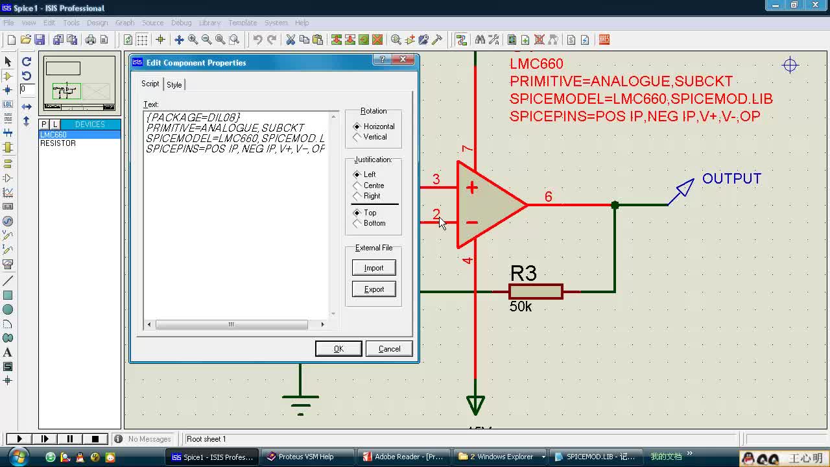Open the File menu

[8, 23]
